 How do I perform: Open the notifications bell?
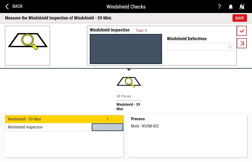pos(231,7)
